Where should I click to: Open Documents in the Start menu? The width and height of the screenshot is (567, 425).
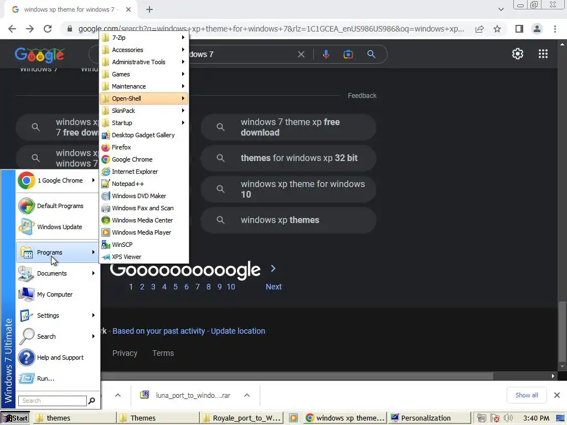58,273
